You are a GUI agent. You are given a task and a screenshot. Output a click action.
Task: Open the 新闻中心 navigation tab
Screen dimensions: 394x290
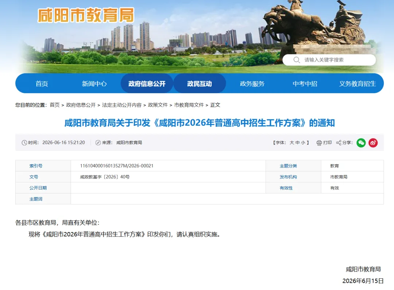click(x=94, y=83)
